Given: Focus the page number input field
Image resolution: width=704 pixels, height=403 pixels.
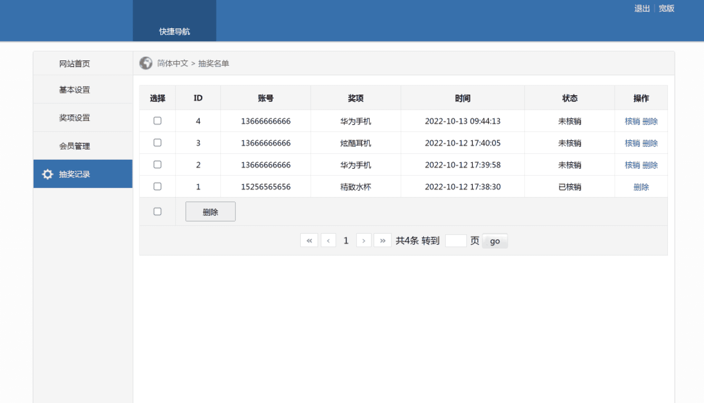Looking at the screenshot, I should click(x=456, y=240).
